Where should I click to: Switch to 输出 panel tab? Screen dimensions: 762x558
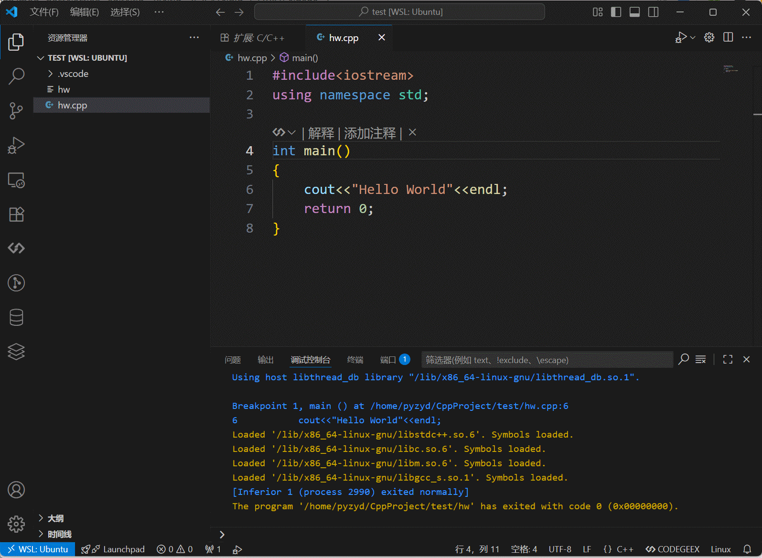(x=266, y=360)
